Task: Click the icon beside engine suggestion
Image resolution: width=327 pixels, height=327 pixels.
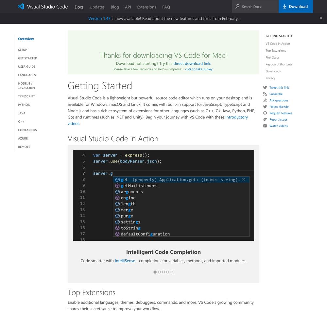Action: pos(117,198)
